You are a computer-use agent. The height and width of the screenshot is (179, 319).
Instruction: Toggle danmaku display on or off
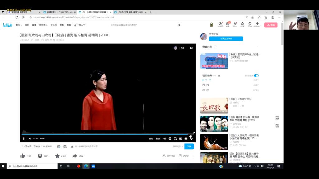pyautogui.click(x=59, y=146)
